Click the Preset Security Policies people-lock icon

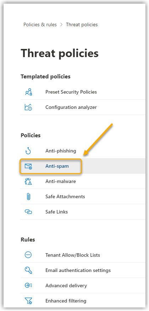(28, 92)
